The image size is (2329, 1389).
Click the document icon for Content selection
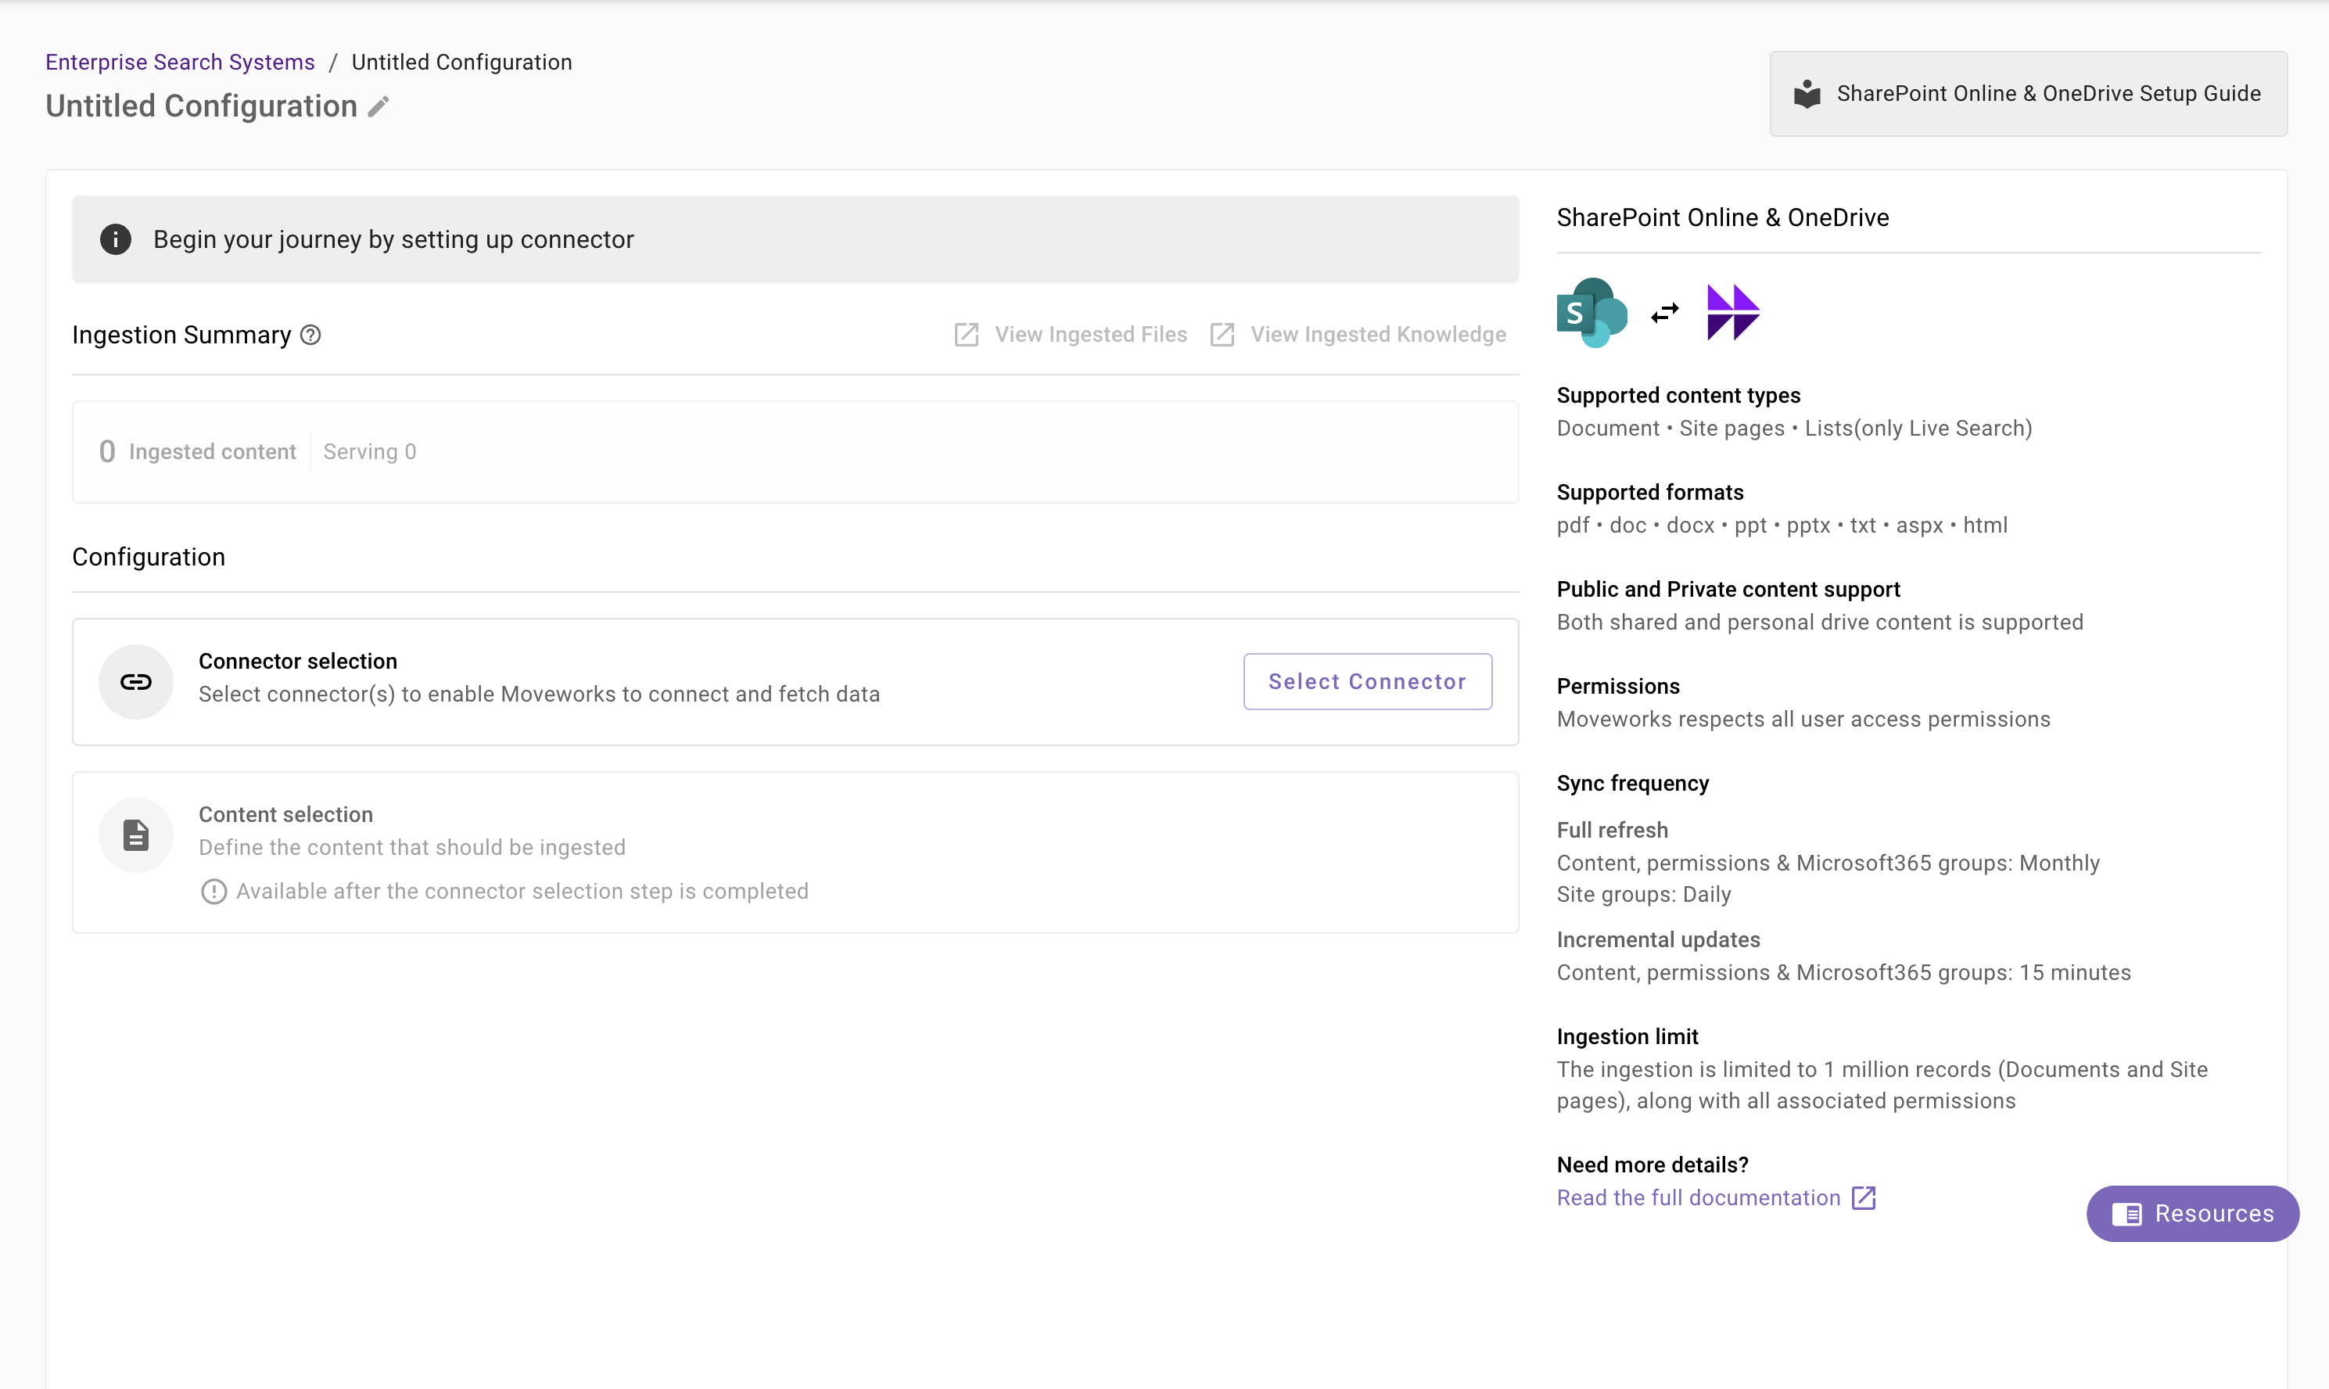[x=135, y=836]
